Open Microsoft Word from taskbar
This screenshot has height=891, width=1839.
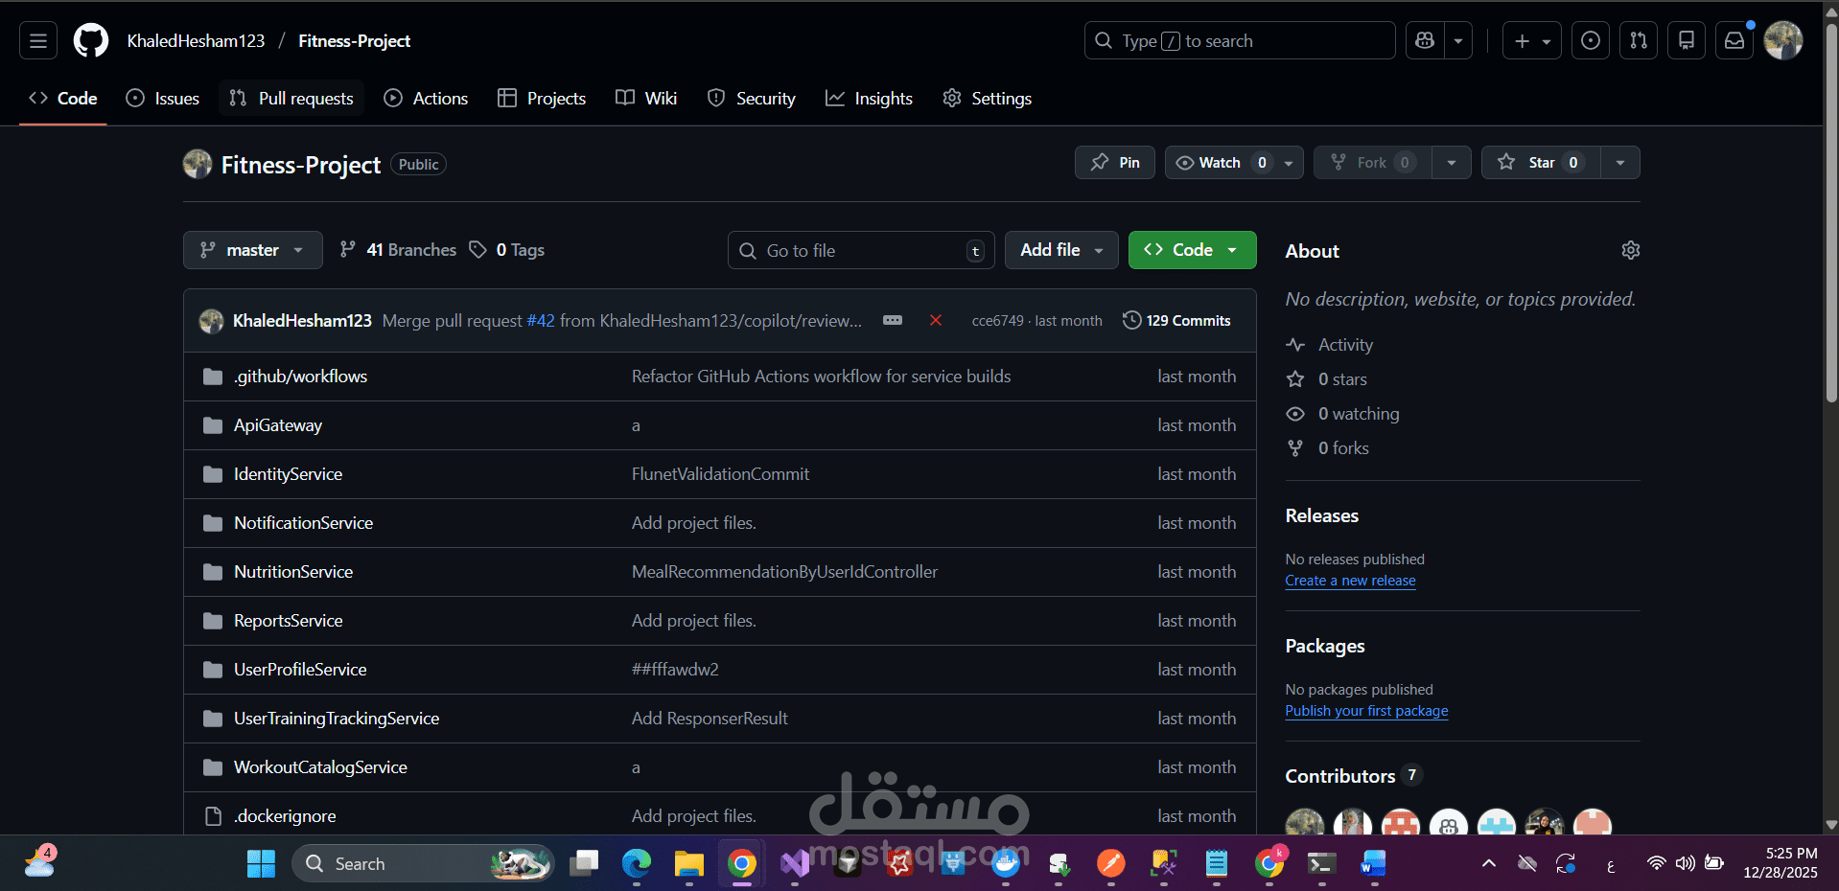pos(1373,863)
